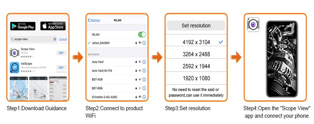Click GET button for Scope View
Image resolution: width=314 pixels, height=124 pixels.
click(61, 53)
